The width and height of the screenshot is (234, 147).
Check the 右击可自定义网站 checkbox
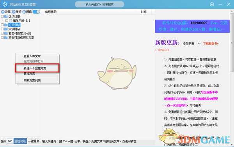coord(2,33)
